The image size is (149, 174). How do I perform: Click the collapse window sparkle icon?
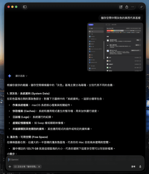coord(142,7)
